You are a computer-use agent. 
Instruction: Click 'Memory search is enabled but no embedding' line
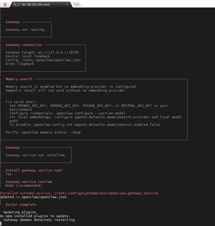71,87
